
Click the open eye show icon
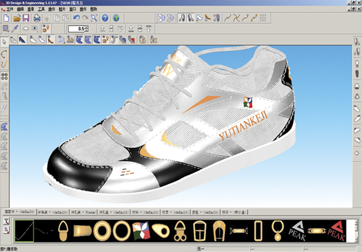point(35,29)
